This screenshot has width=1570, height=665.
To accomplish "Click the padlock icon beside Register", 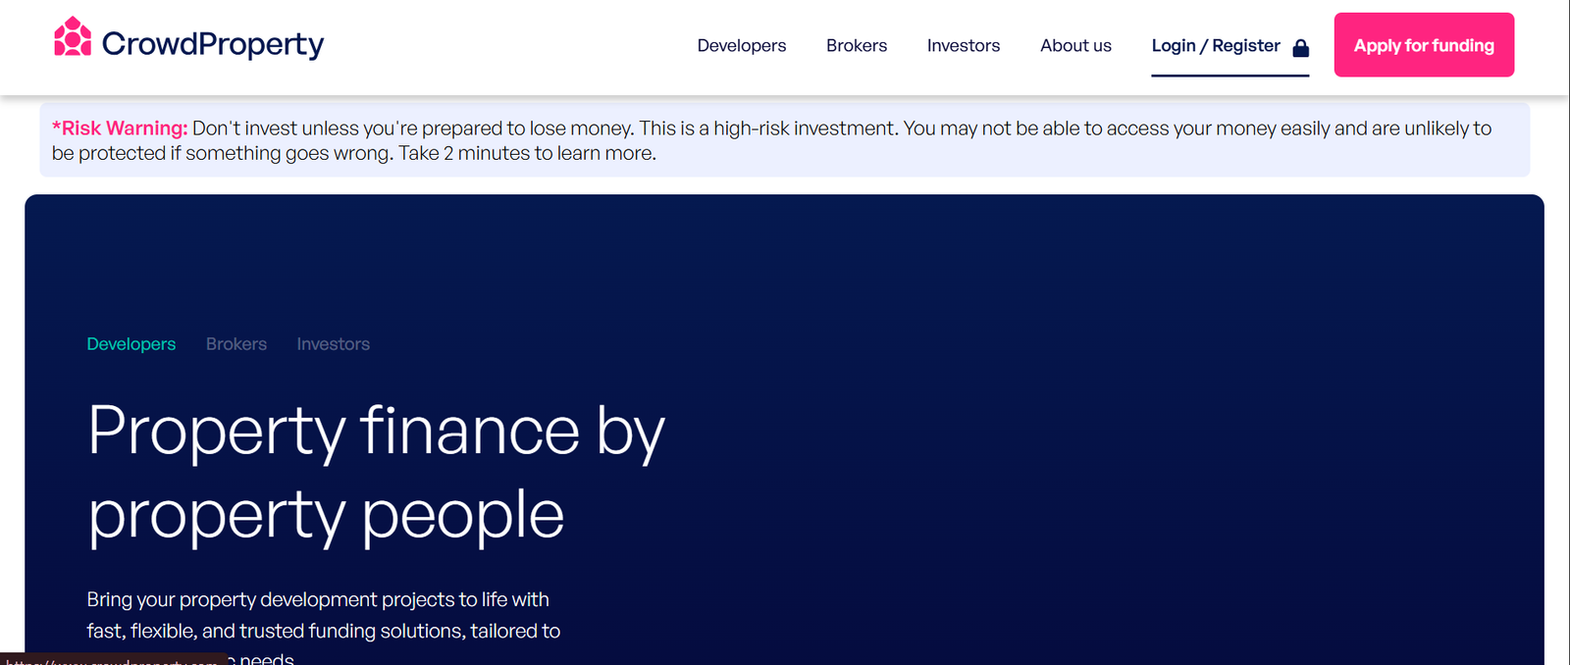I will [1300, 48].
